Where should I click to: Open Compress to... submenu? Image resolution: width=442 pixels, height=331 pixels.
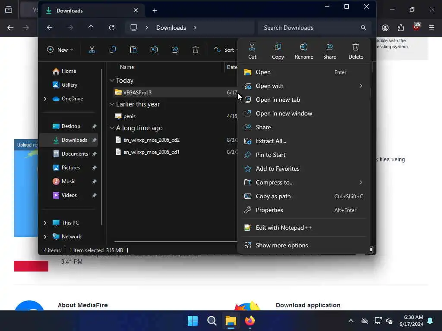pos(304,182)
